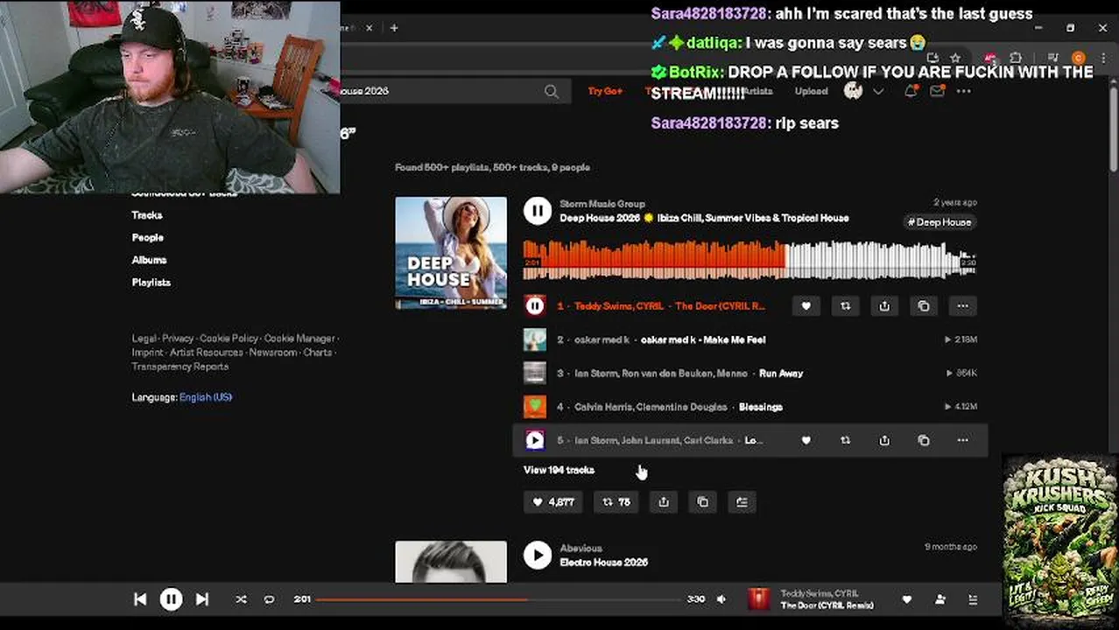Play track 5 by Ian Storm, John Laurent

(x=535, y=440)
